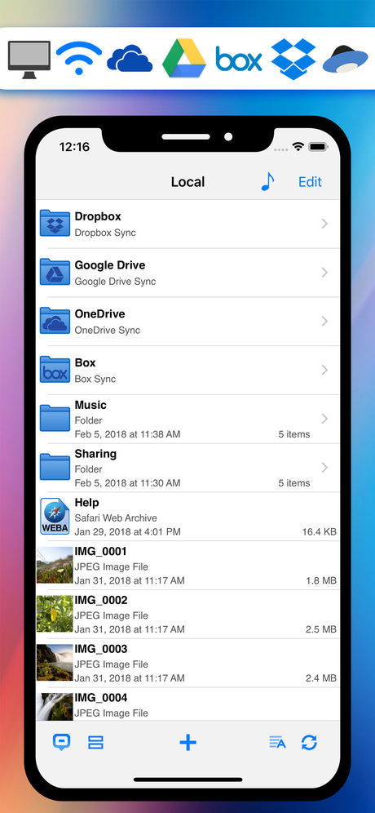
Task: Tap the sort by name icon
Action: (278, 743)
